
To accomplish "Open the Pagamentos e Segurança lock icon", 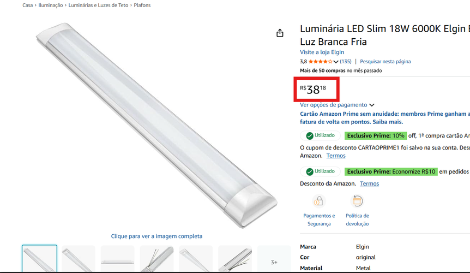I will point(318,201).
